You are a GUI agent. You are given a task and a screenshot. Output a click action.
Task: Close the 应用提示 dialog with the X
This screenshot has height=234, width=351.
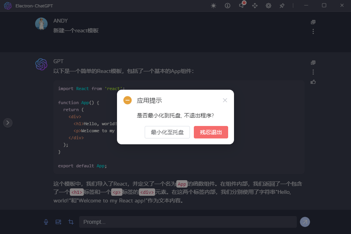point(225,100)
